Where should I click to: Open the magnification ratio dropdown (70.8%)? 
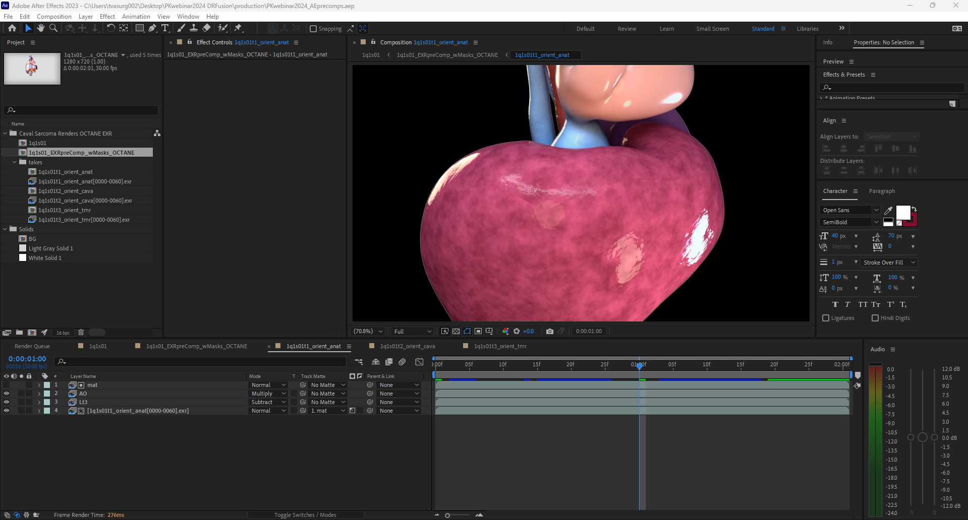[368, 331]
